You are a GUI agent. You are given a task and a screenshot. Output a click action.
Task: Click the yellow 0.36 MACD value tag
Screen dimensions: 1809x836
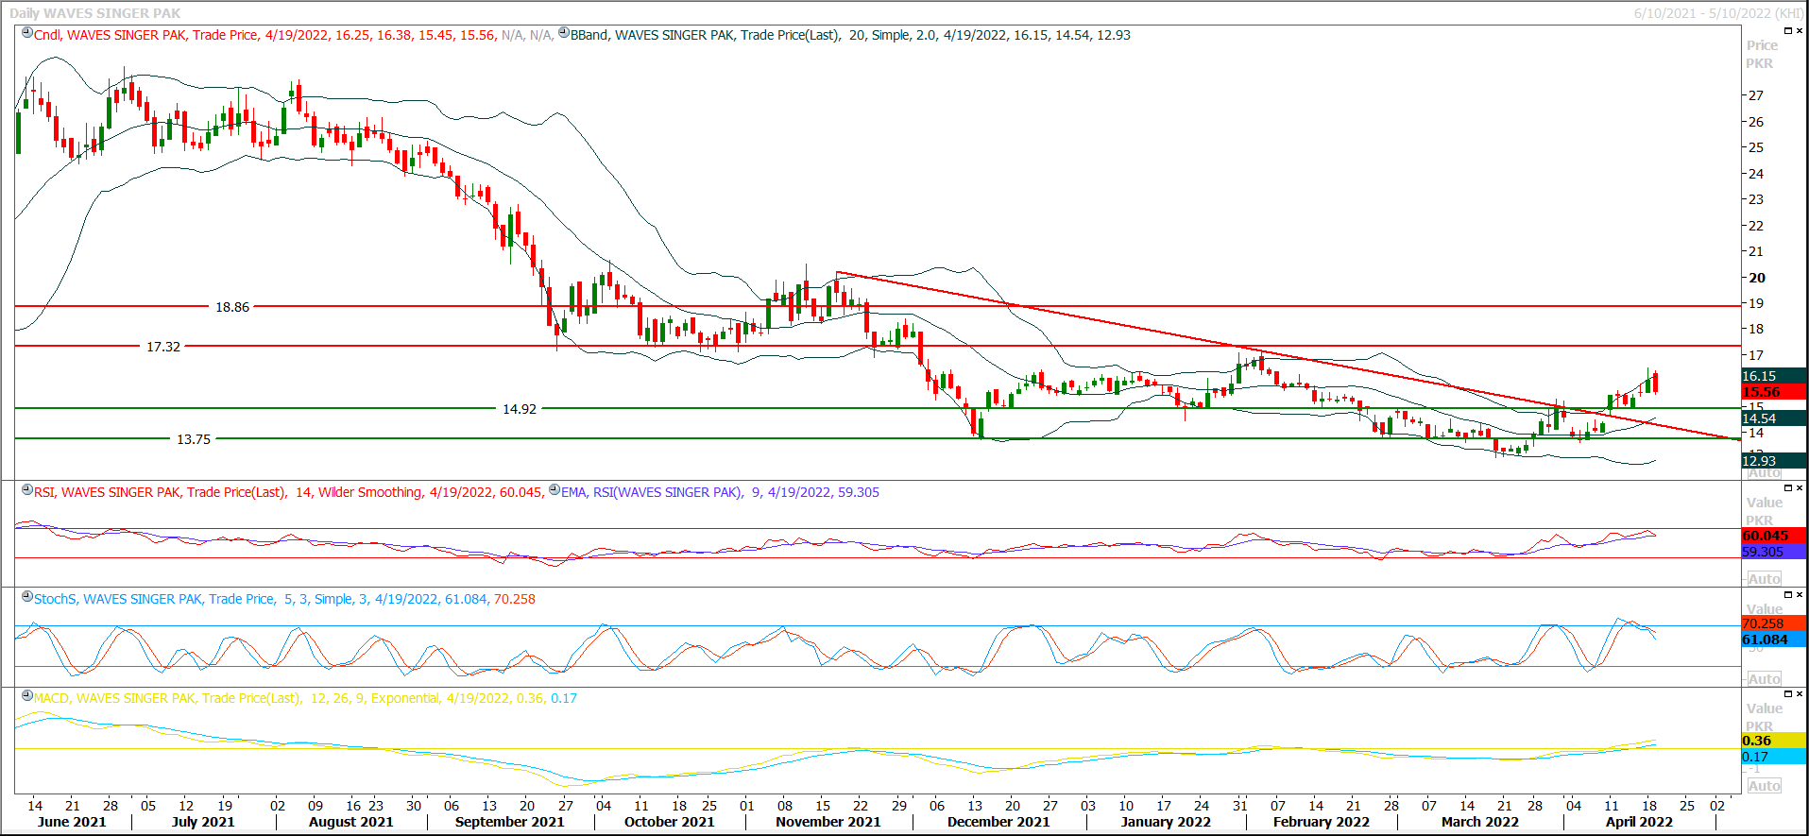[x=1773, y=741]
